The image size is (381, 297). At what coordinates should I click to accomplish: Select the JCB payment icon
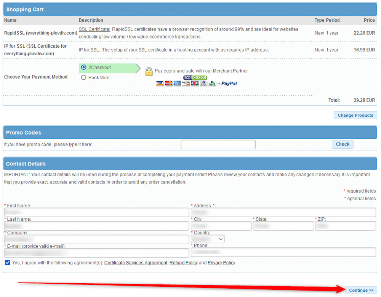[194, 83]
